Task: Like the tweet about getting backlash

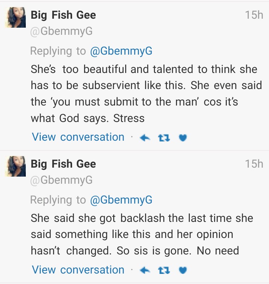Action: click(183, 270)
